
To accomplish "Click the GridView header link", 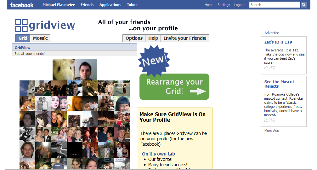I will click(22, 48).
